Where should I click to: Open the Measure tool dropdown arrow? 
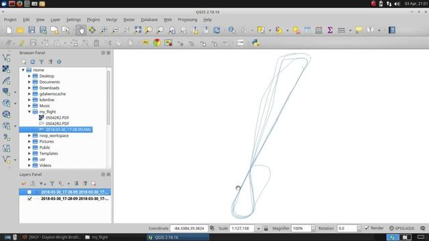pyautogui.click(x=350, y=30)
